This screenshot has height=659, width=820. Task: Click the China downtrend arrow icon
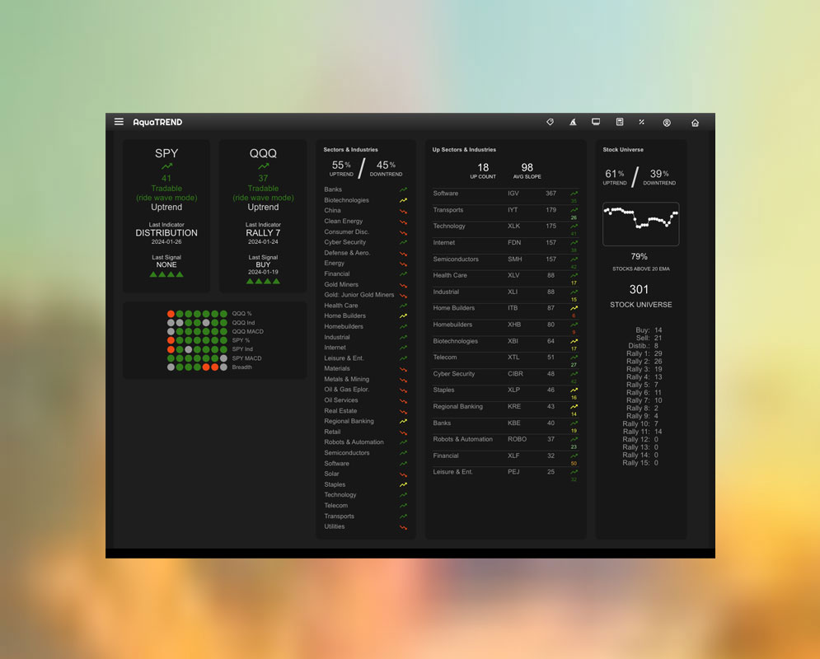[x=403, y=211]
